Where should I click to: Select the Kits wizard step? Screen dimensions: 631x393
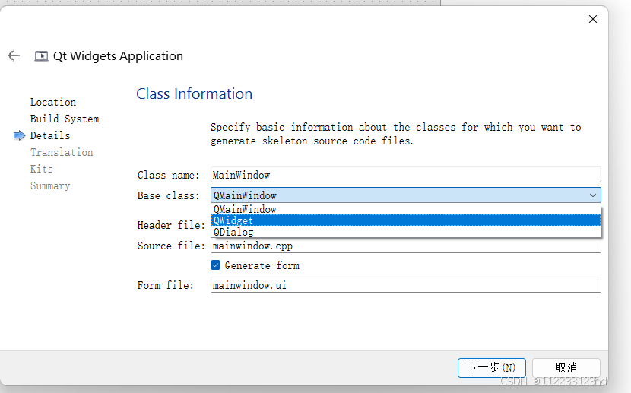pos(42,169)
